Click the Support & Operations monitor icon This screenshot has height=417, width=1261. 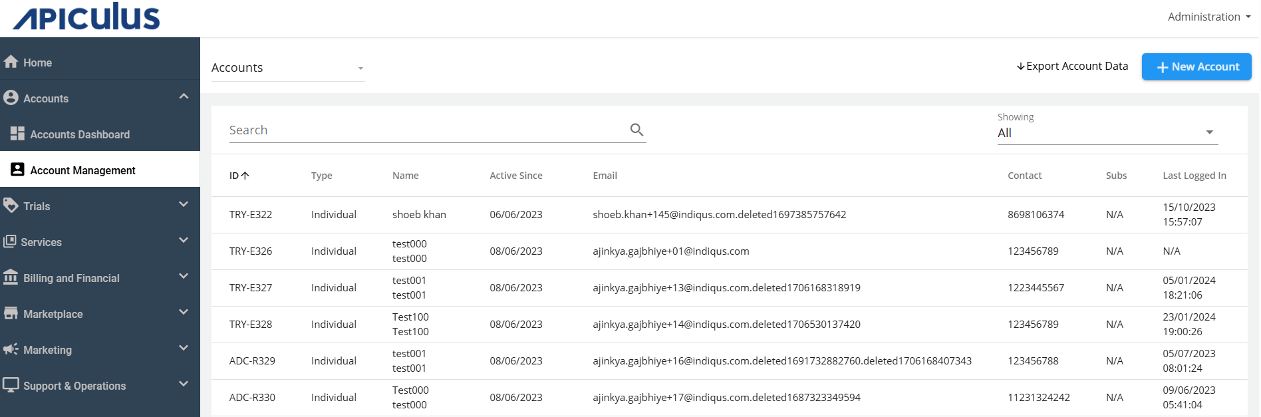[11, 385]
